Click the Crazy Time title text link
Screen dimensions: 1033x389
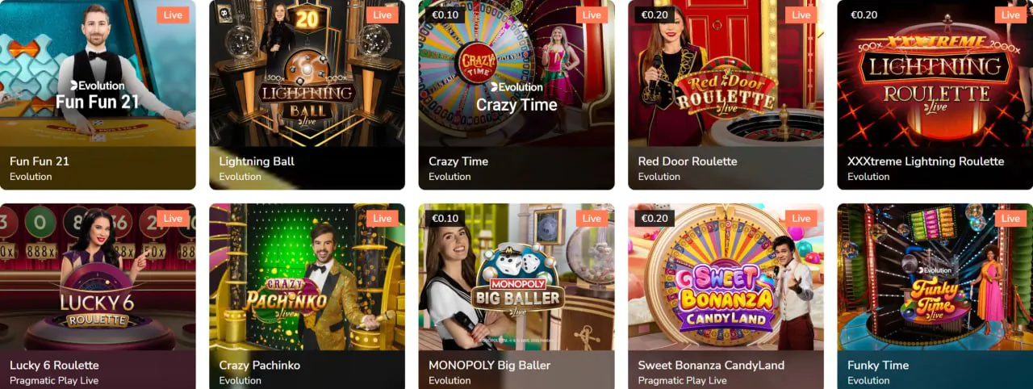pyautogui.click(x=458, y=161)
